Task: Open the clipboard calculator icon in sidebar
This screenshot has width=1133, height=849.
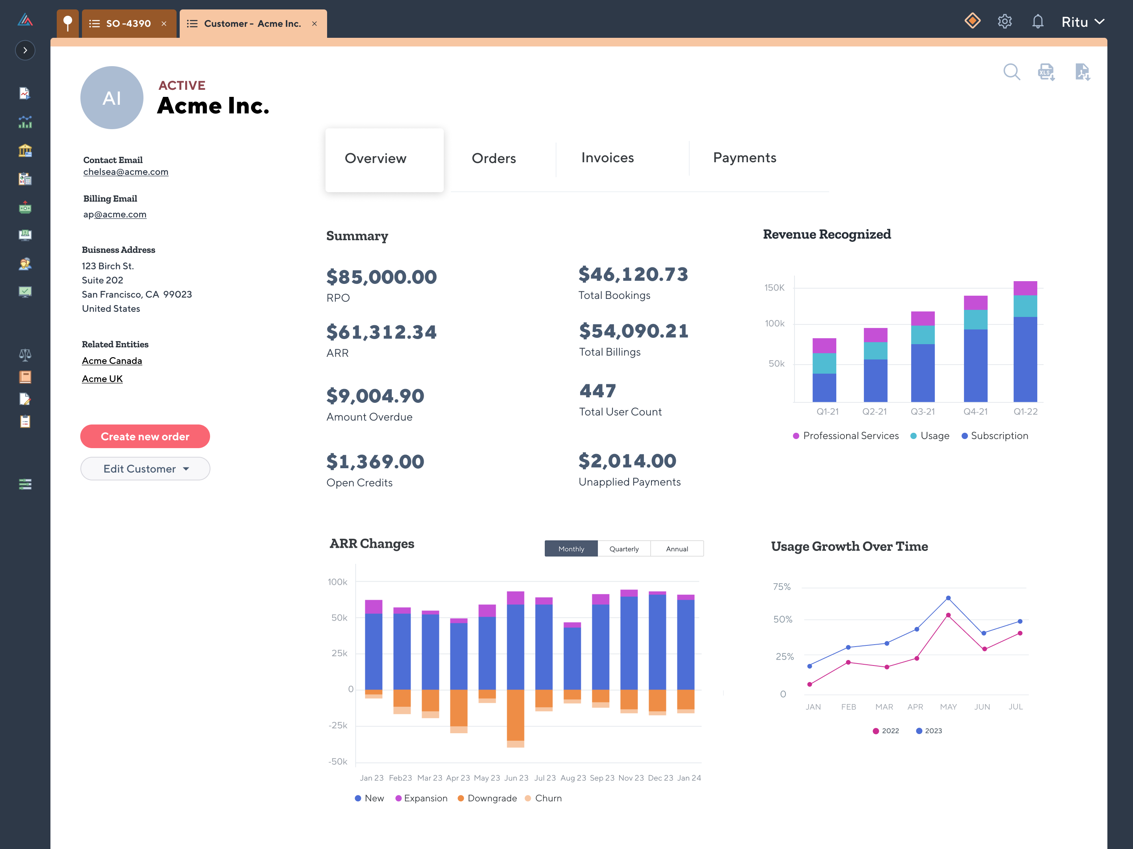Action: click(x=24, y=179)
